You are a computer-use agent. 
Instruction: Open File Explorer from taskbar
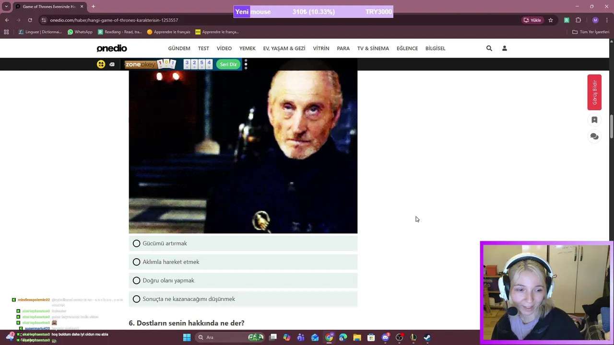click(357, 337)
